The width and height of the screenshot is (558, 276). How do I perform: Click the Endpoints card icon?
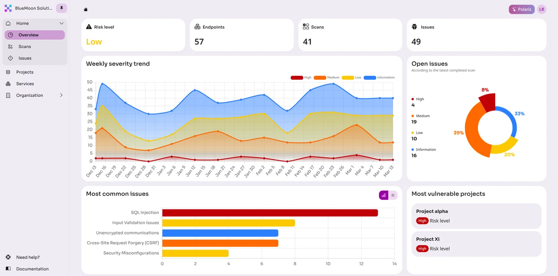click(x=197, y=27)
